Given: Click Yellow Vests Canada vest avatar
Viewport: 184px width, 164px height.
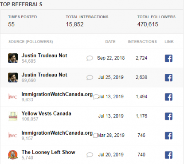Looking at the screenshot, I should (x=13, y=116).
